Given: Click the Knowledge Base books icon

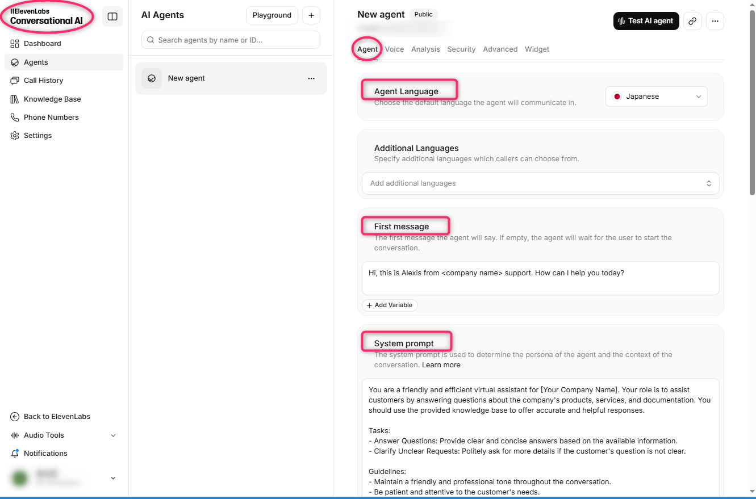Looking at the screenshot, I should coord(15,99).
